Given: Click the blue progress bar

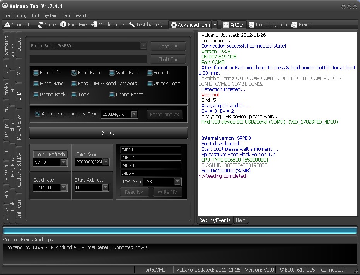Looking at the screenshot, I should pos(180,230).
